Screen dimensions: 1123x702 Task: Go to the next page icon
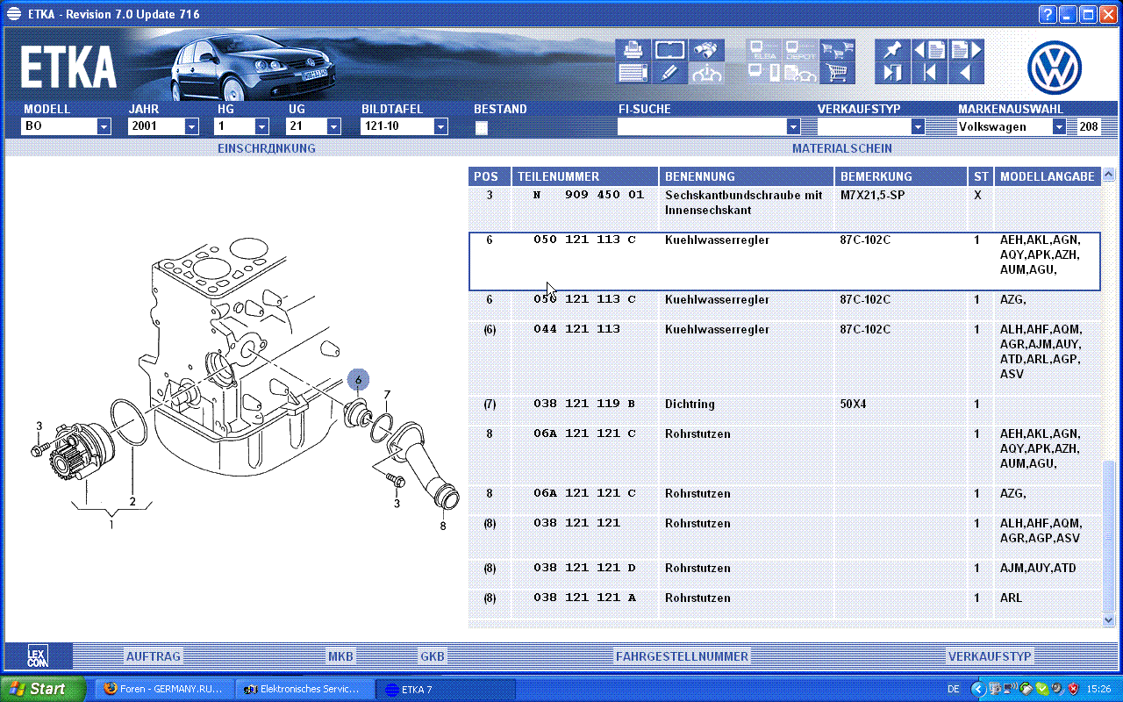[x=965, y=50]
